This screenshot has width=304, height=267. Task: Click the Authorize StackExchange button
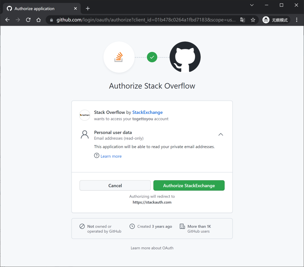(x=189, y=186)
